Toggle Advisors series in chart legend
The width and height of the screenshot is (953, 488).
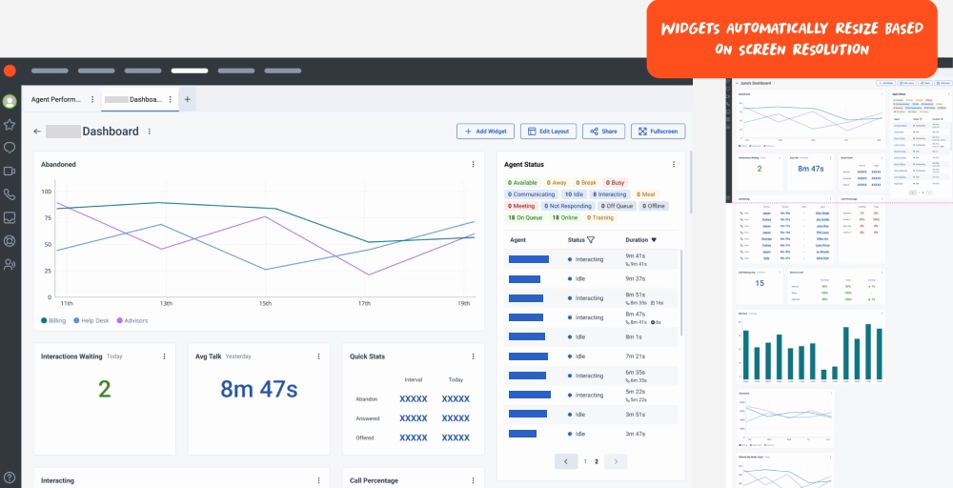pyautogui.click(x=132, y=320)
